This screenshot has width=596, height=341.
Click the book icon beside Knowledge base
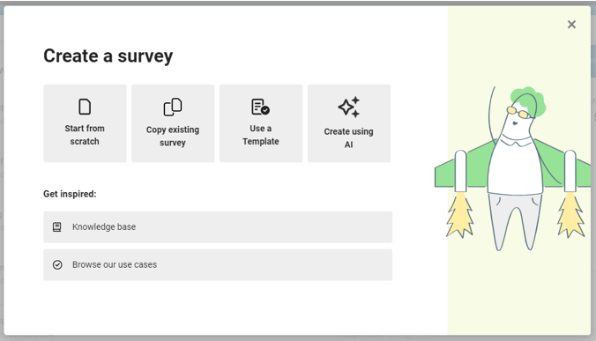57,227
